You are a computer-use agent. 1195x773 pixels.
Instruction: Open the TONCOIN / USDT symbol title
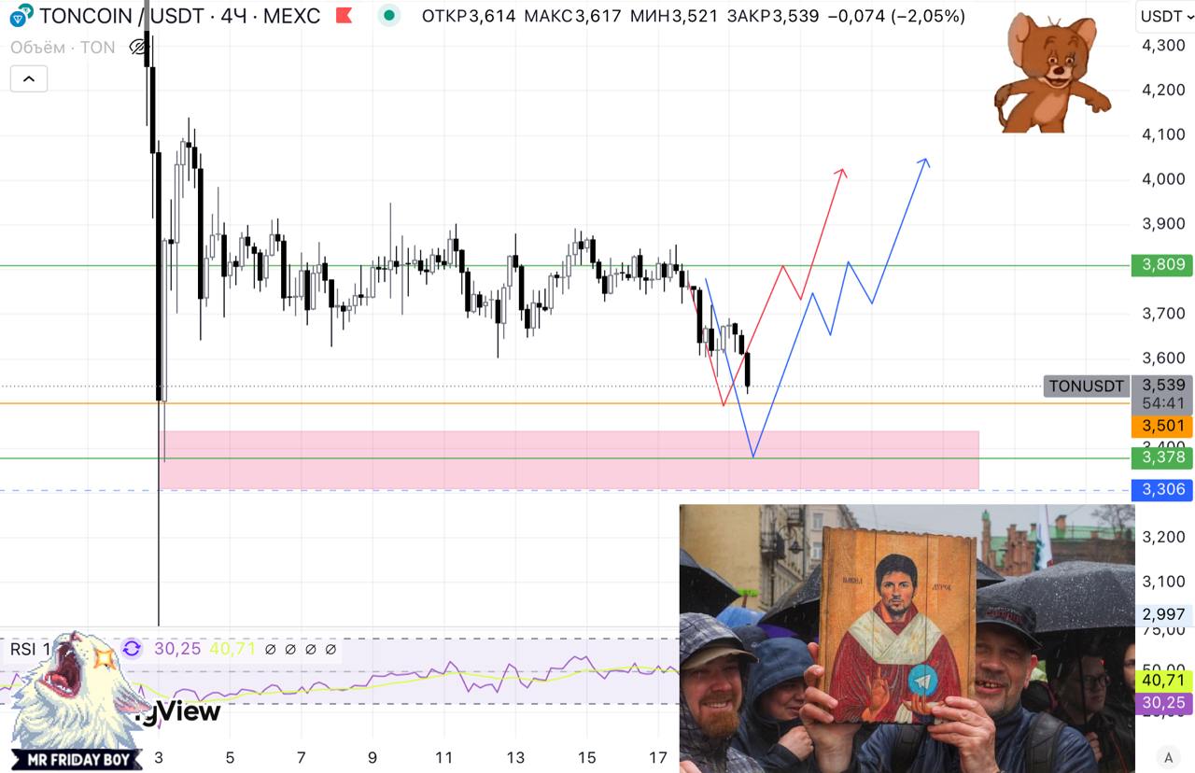pos(180,16)
